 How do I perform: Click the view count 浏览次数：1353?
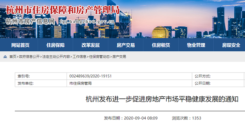click(x=187, y=118)
